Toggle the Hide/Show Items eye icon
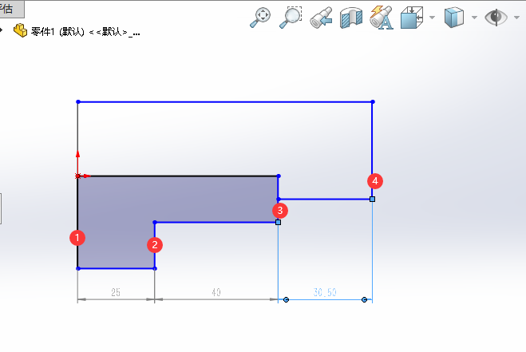This screenshot has height=352, width=526. [x=496, y=18]
